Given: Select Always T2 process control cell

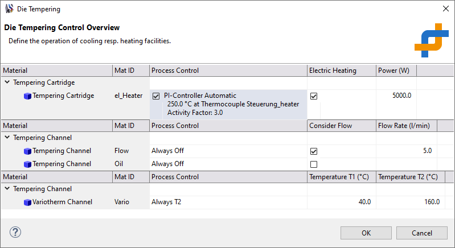Looking at the screenshot, I should [x=167, y=202].
